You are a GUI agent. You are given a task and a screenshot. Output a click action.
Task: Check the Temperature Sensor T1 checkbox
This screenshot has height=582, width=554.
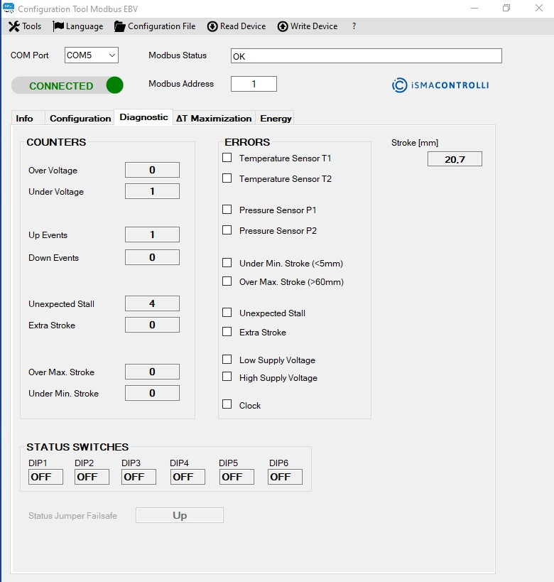(227, 158)
